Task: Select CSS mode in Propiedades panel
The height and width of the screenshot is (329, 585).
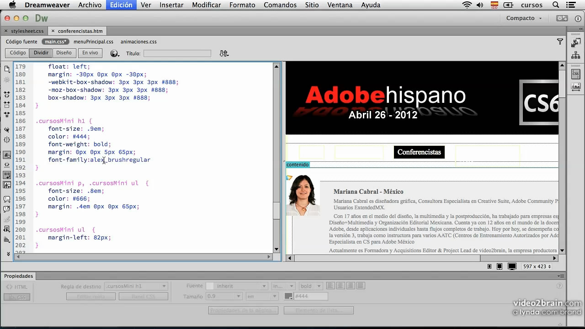Action: coord(17,297)
